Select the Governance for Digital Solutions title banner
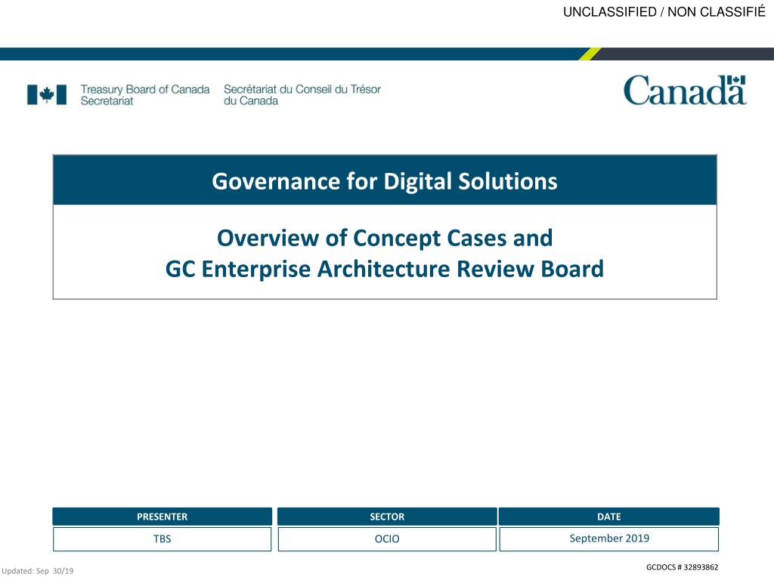This screenshot has height=580, width=774. 385,181
